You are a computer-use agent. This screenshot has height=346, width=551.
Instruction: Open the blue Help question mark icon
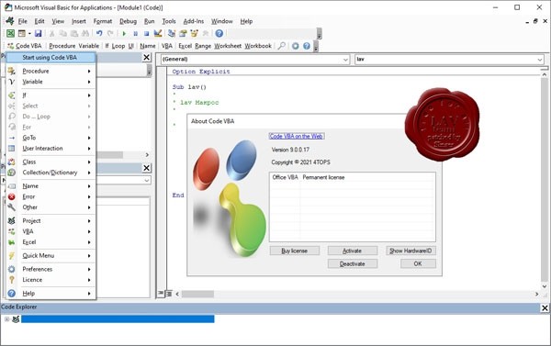coord(219,33)
